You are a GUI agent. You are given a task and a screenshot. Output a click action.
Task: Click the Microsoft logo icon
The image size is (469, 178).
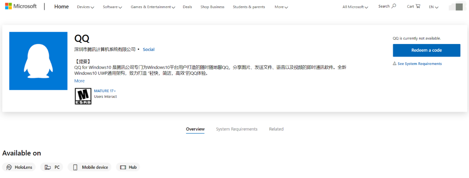tap(8, 7)
